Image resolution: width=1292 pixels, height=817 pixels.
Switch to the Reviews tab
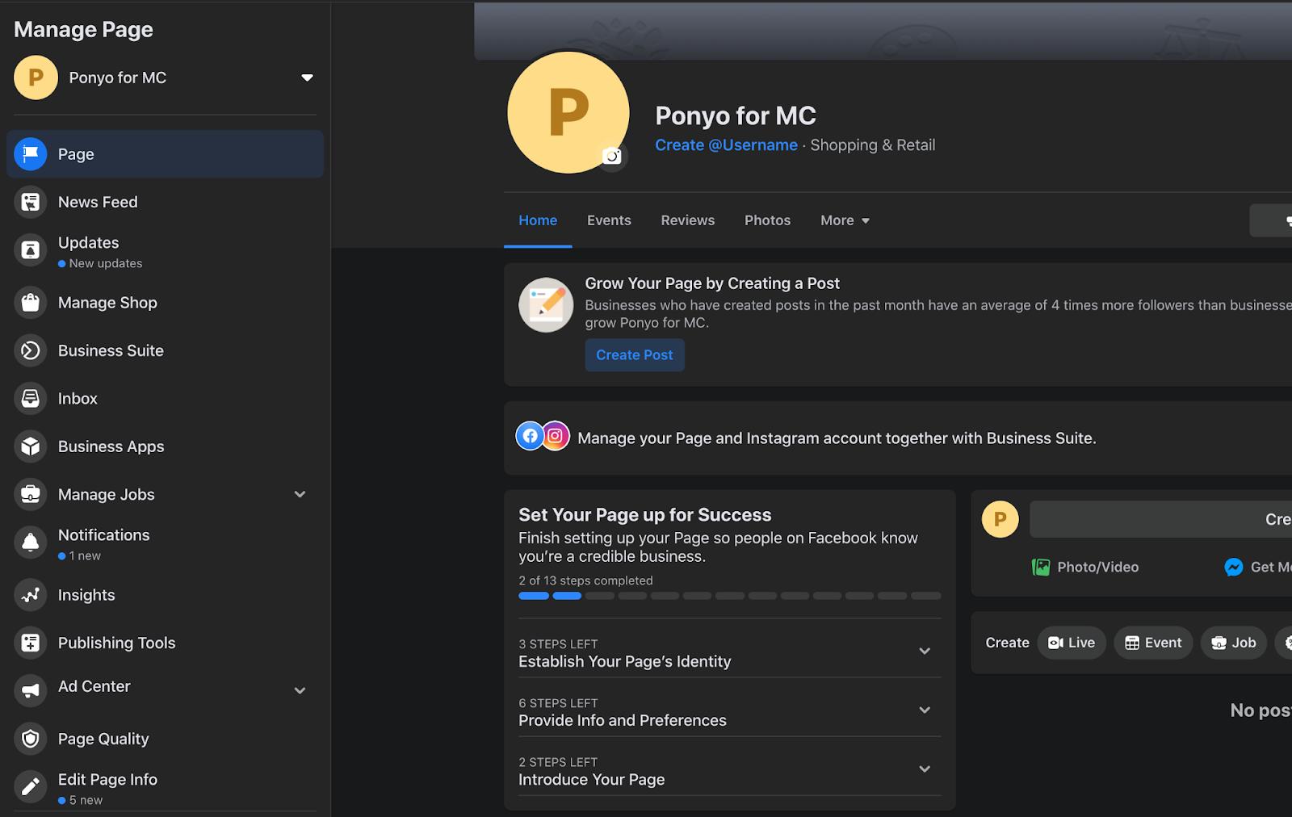[x=688, y=220]
